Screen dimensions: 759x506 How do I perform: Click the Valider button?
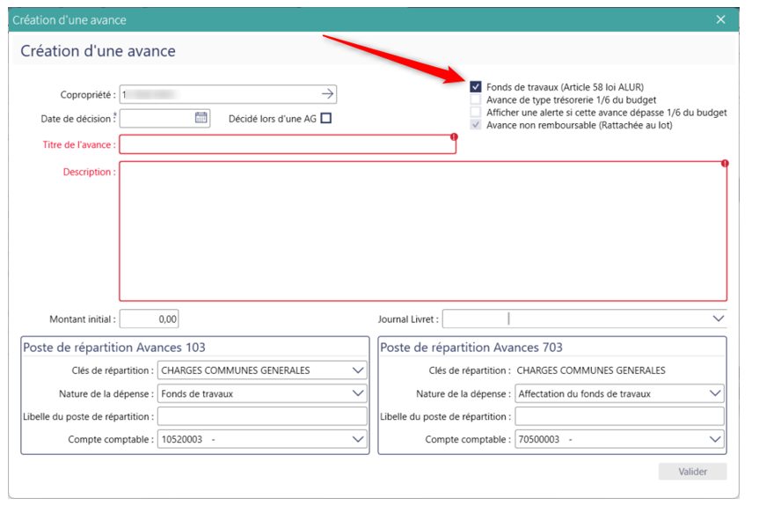692,472
